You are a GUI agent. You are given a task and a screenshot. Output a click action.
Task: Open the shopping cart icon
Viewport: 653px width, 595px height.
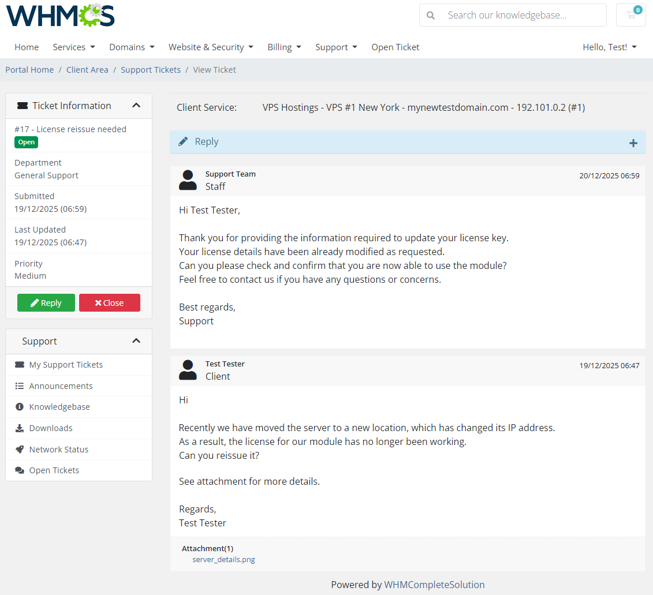click(x=630, y=15)
